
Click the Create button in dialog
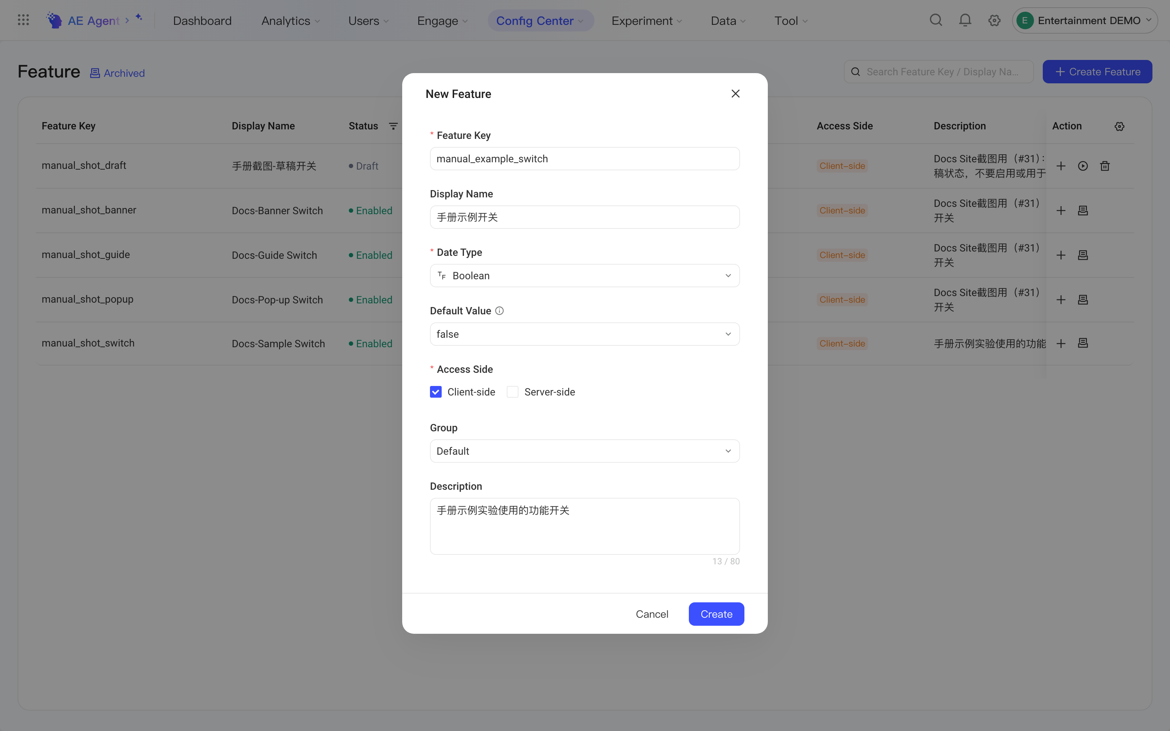pos(716,614)
